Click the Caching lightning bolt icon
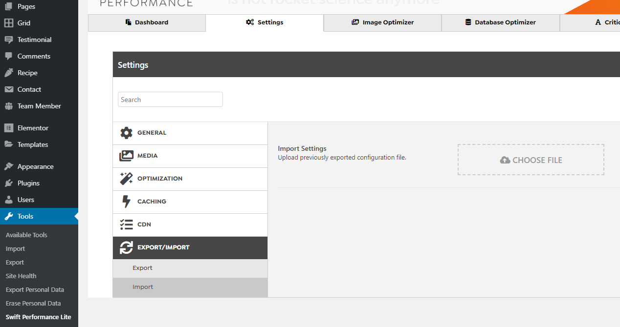Viewport: 620px width, 327px height. [126, 202]
